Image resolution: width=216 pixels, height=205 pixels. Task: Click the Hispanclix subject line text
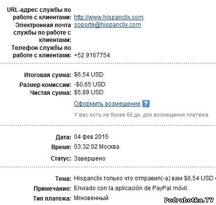[x=145, y=178]
